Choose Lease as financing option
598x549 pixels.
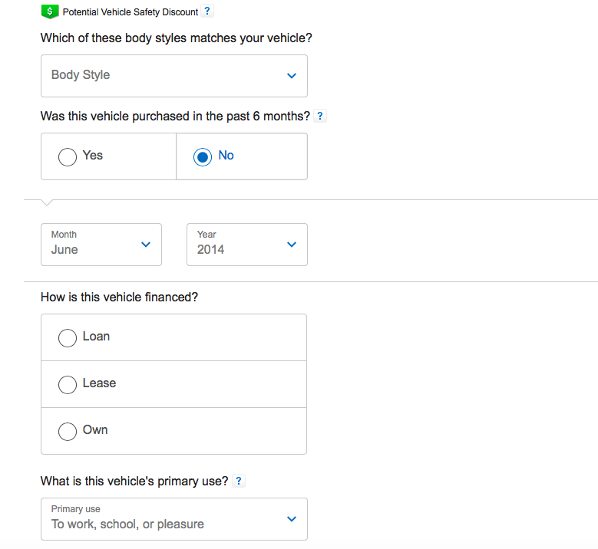tap(68, 384)
